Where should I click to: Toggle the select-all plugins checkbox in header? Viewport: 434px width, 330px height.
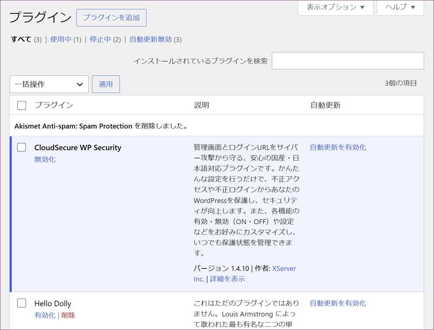21,105
